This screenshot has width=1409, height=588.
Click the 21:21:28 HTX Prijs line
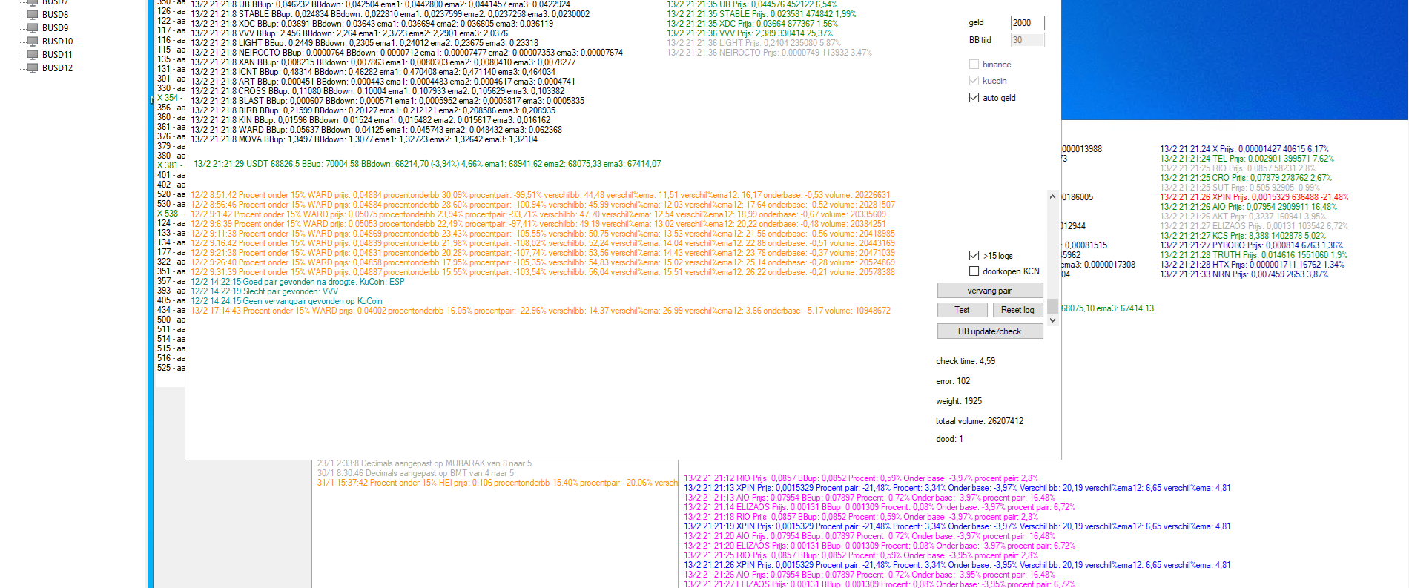coord(1252,265)
